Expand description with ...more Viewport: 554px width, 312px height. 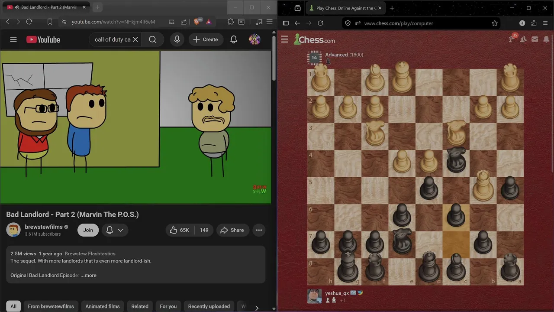coord(88,275)
